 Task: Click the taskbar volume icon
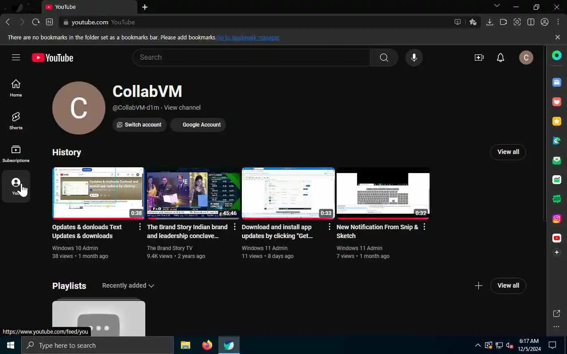coord(509,345)
